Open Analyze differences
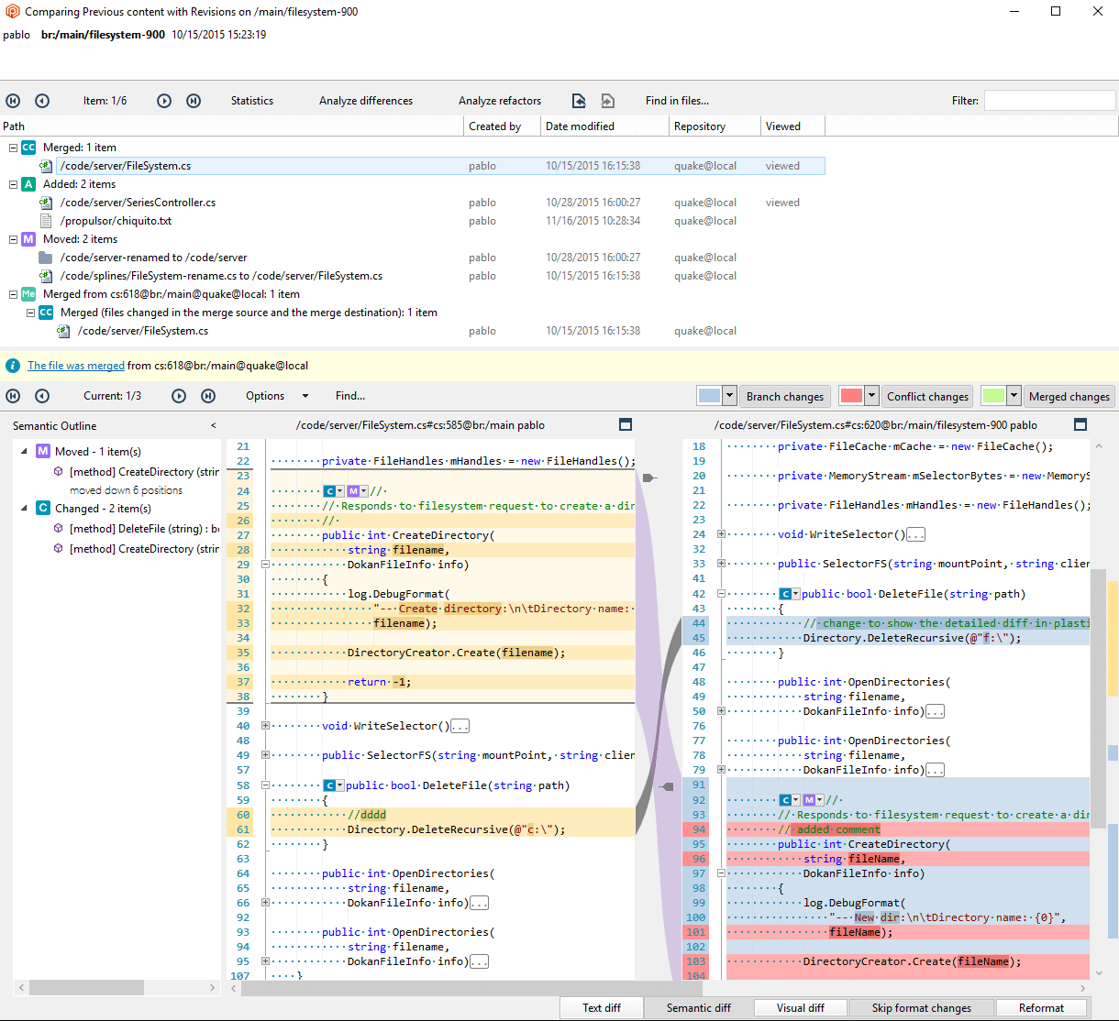Screen dimensions: 1119x1021 366,101
